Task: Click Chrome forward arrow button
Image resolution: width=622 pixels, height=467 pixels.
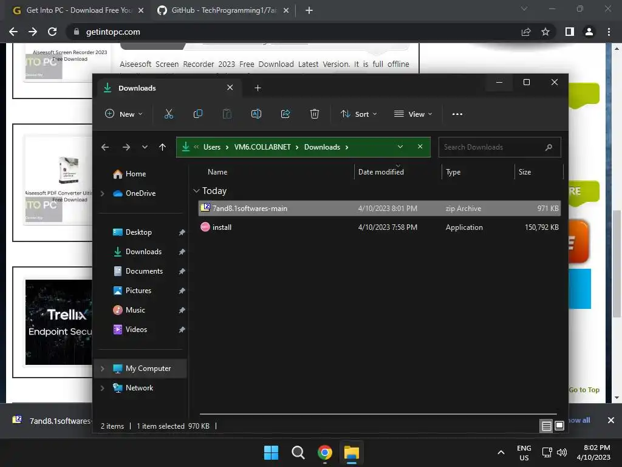Action: pos(33,32)
